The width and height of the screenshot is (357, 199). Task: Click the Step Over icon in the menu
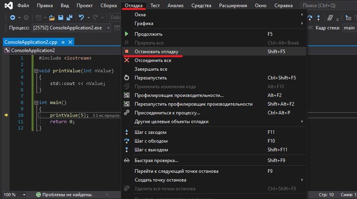pos(127,141)
